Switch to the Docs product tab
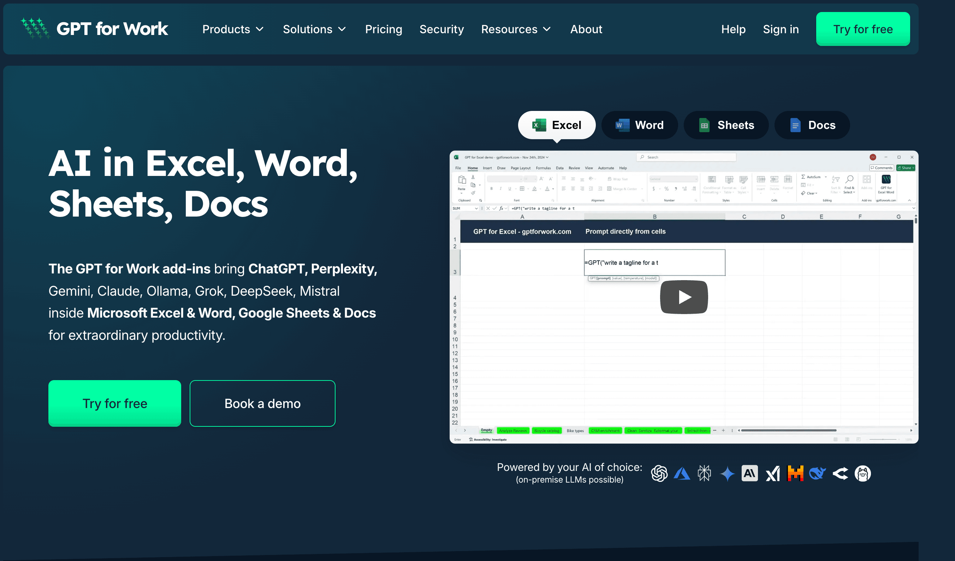The height and width of the screenshot is (561, 955). click(x=812, y=125)
